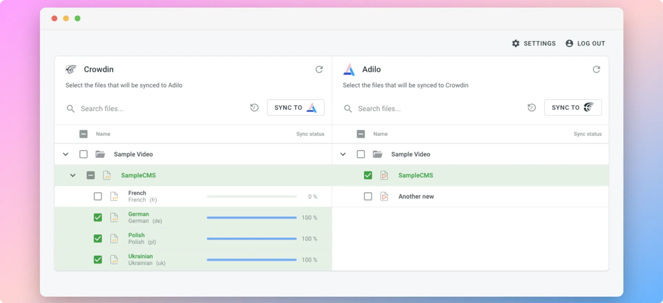Toggle select-all checkbox in Crowdin header
Viewport: 663px width, 303px height.
[x=84, y=134]
